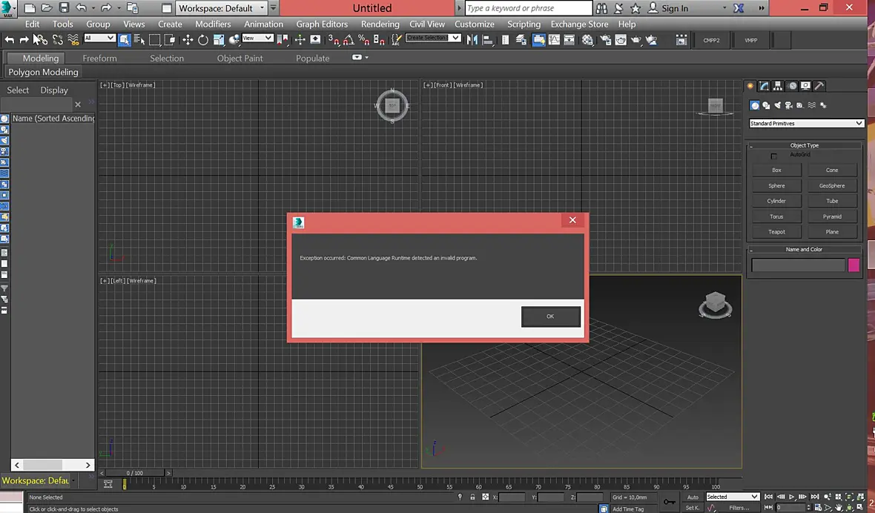This screenshot has width=875, height=513.
Task: Switch to the Motion command panel tab
Action: [x=793, y=86]
